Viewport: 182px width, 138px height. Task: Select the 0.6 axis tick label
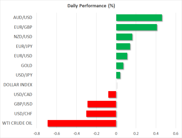176,133
